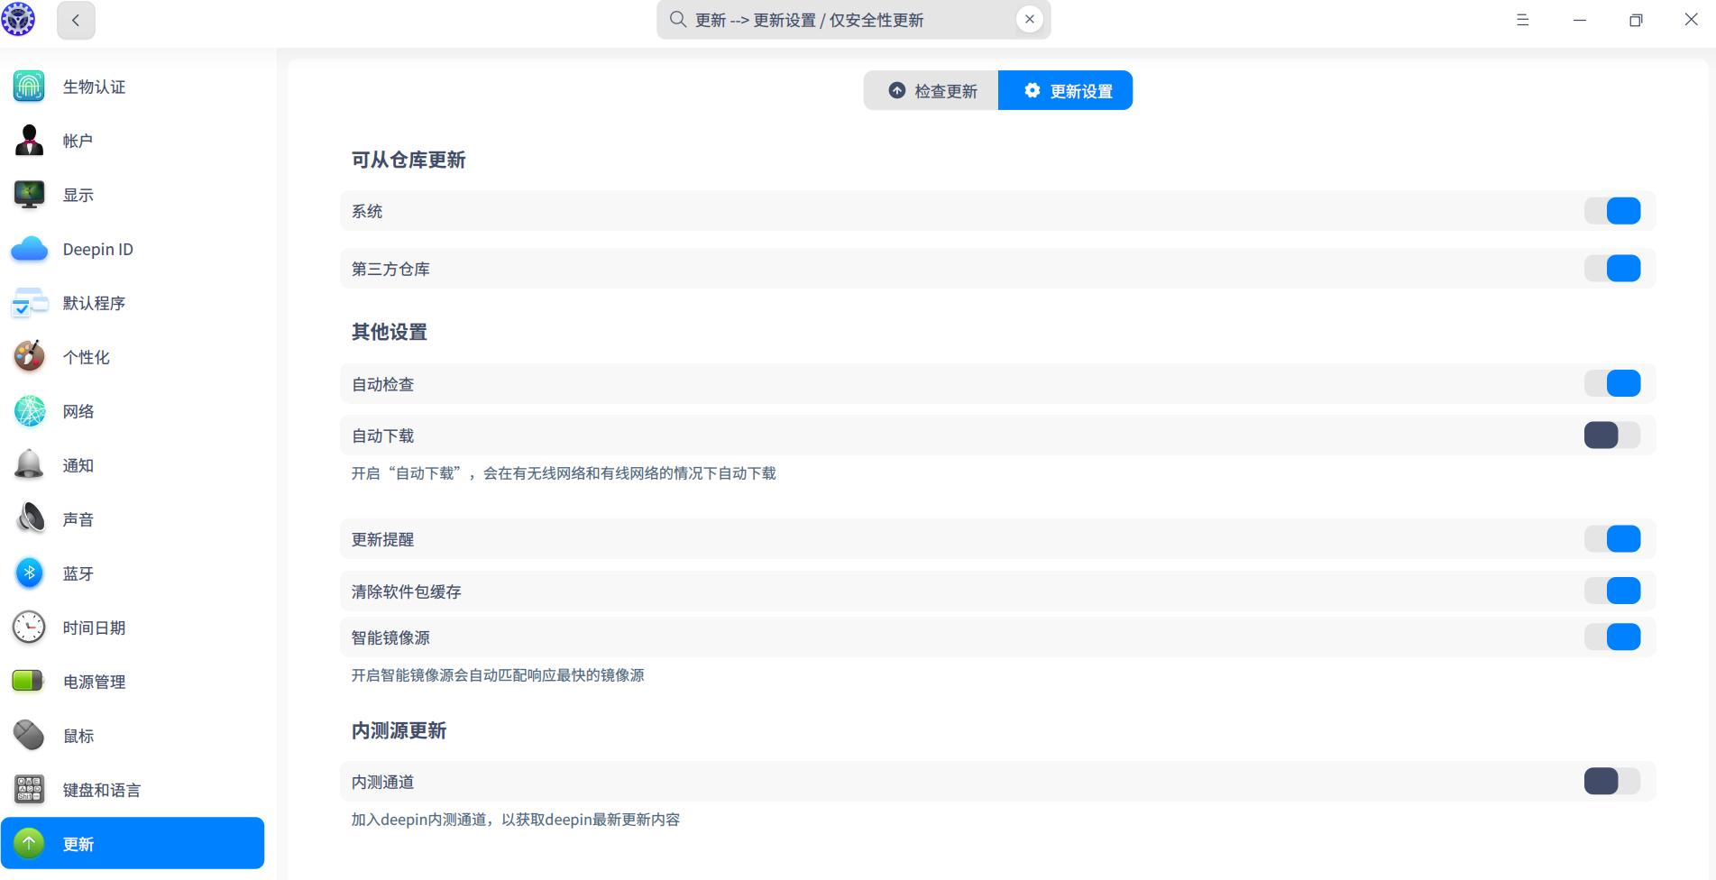Screen dimensions: 1716x880
Task: Open Network (网络) settings
Action: (78, 411)
